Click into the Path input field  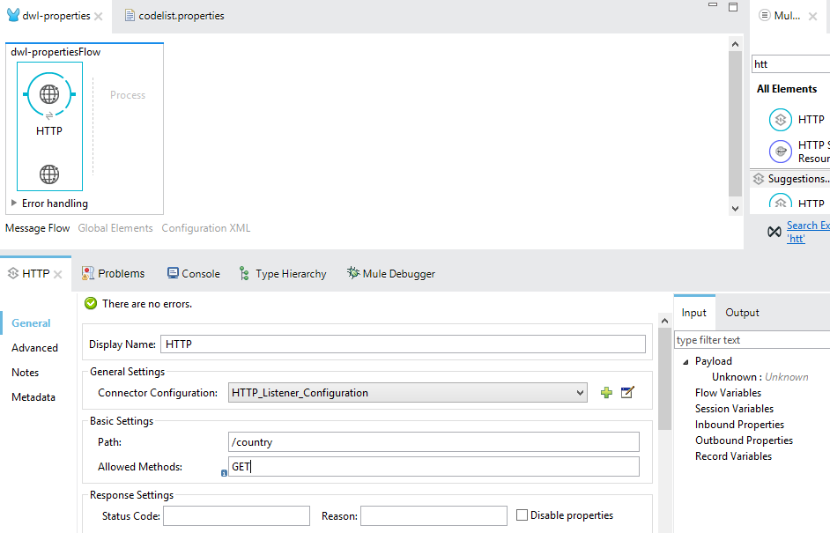(433, 441)
